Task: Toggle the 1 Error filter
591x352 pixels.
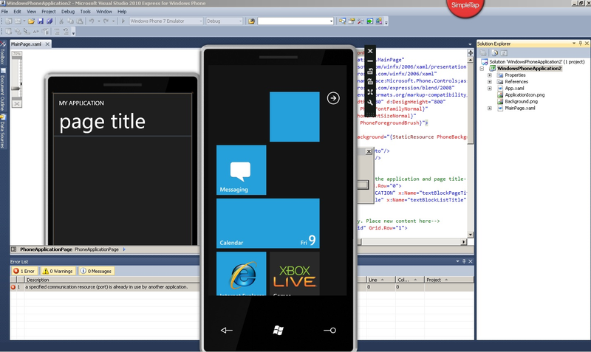Action: 24,271
